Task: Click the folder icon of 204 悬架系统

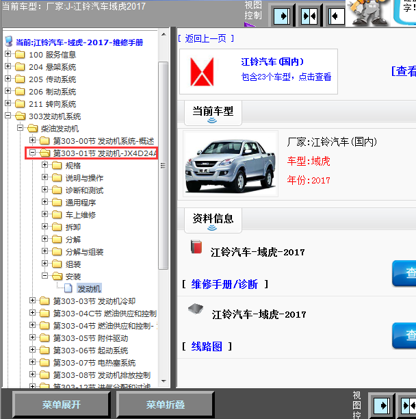Action: click(20, 67)
